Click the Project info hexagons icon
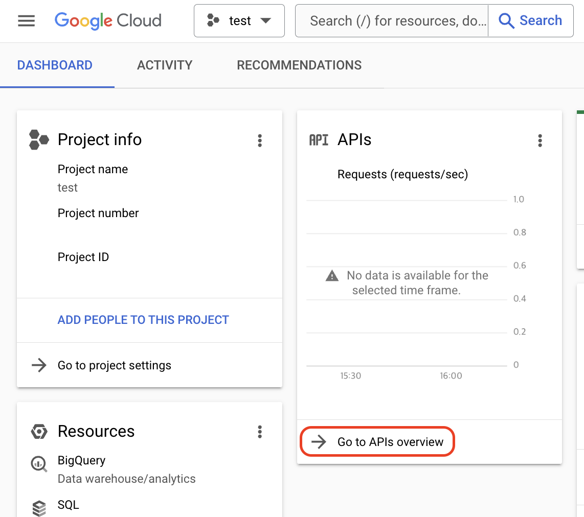The height and width of the screenshot is (517, 584). point(39,139)
